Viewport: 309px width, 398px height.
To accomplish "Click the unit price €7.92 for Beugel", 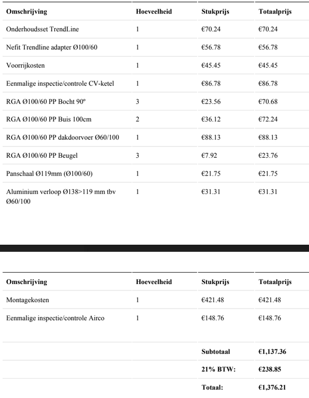I will [209, 156].
